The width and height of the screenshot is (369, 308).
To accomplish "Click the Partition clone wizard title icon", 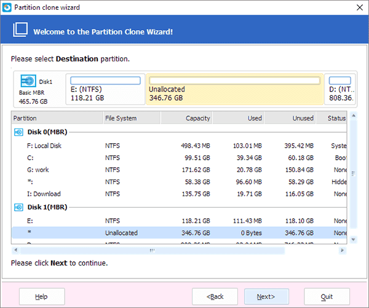I will tap(7, 7).
